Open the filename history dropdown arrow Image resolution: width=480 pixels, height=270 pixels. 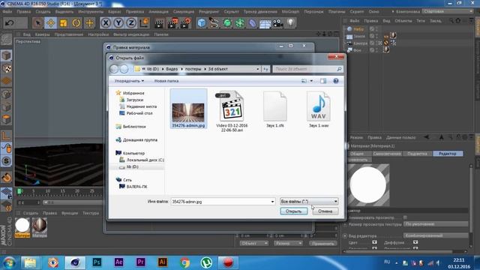(272, 202)
